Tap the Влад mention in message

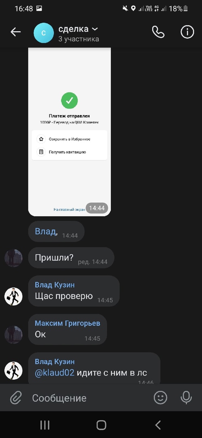45,231
